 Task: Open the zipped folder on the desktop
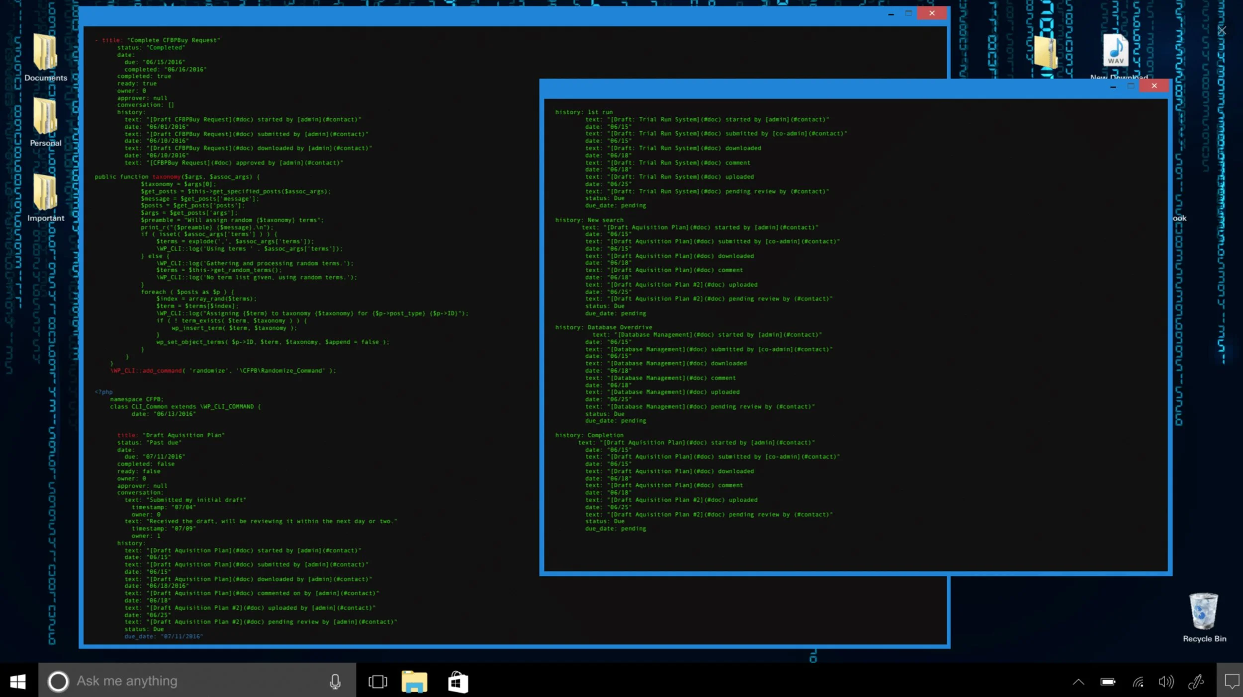pos(1045,52)
